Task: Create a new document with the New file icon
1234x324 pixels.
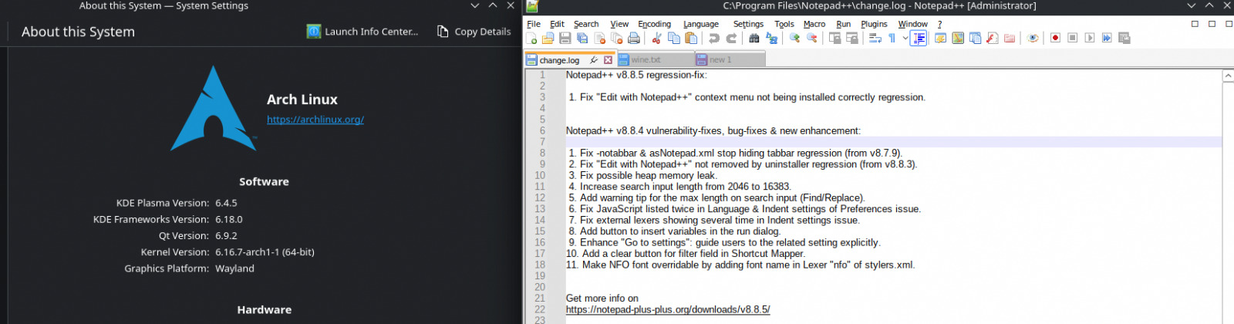Action: coord(531,38)
